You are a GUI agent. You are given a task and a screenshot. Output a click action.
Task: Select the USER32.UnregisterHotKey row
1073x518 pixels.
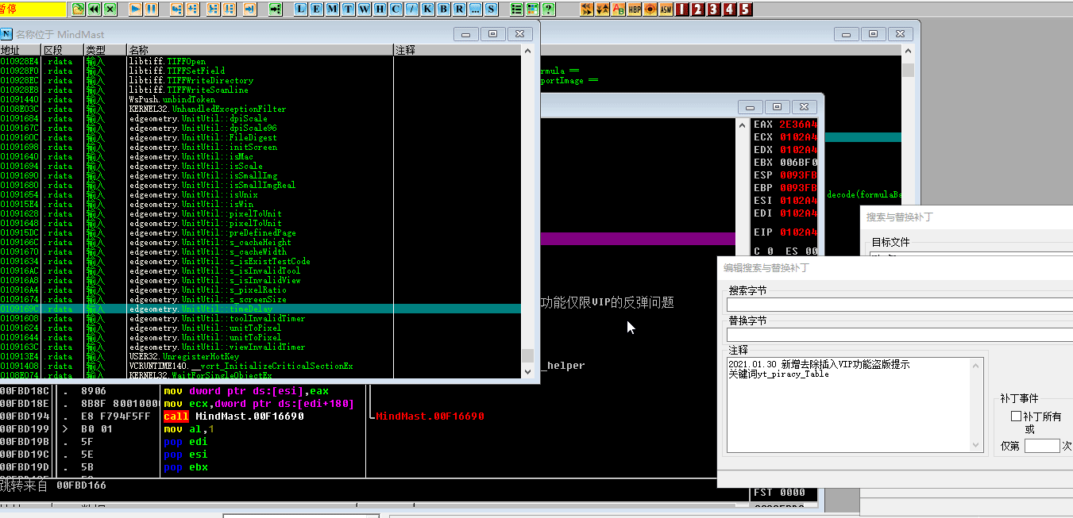(x=261, y=356)
